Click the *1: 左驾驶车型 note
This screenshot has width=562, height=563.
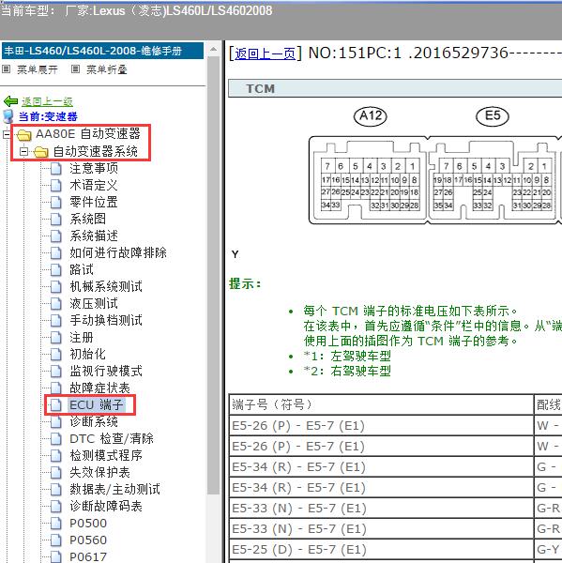coord(347,357)
